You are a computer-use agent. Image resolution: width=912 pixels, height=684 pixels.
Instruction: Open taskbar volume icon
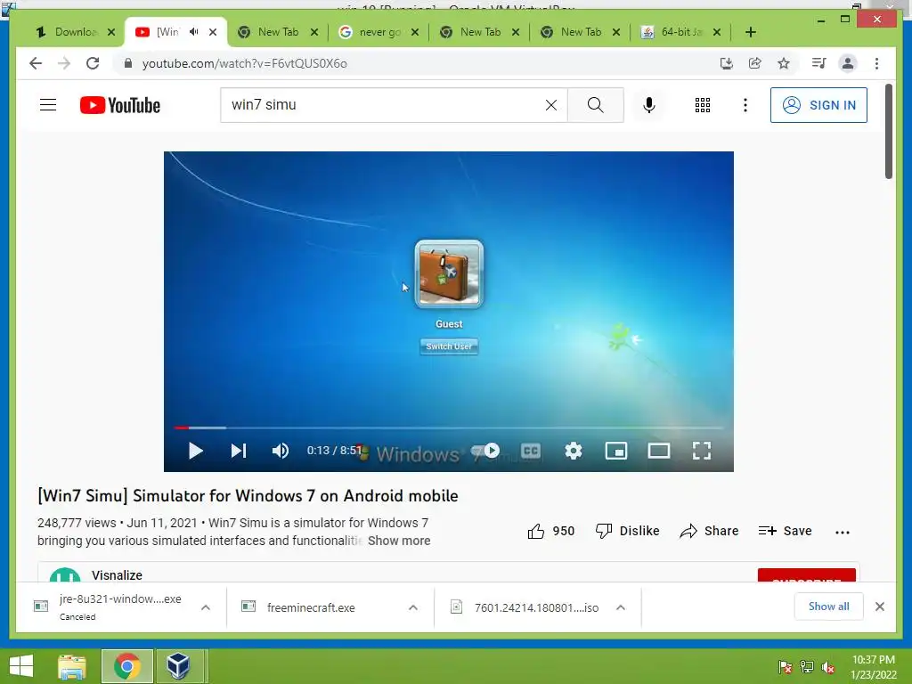[827, 667]
